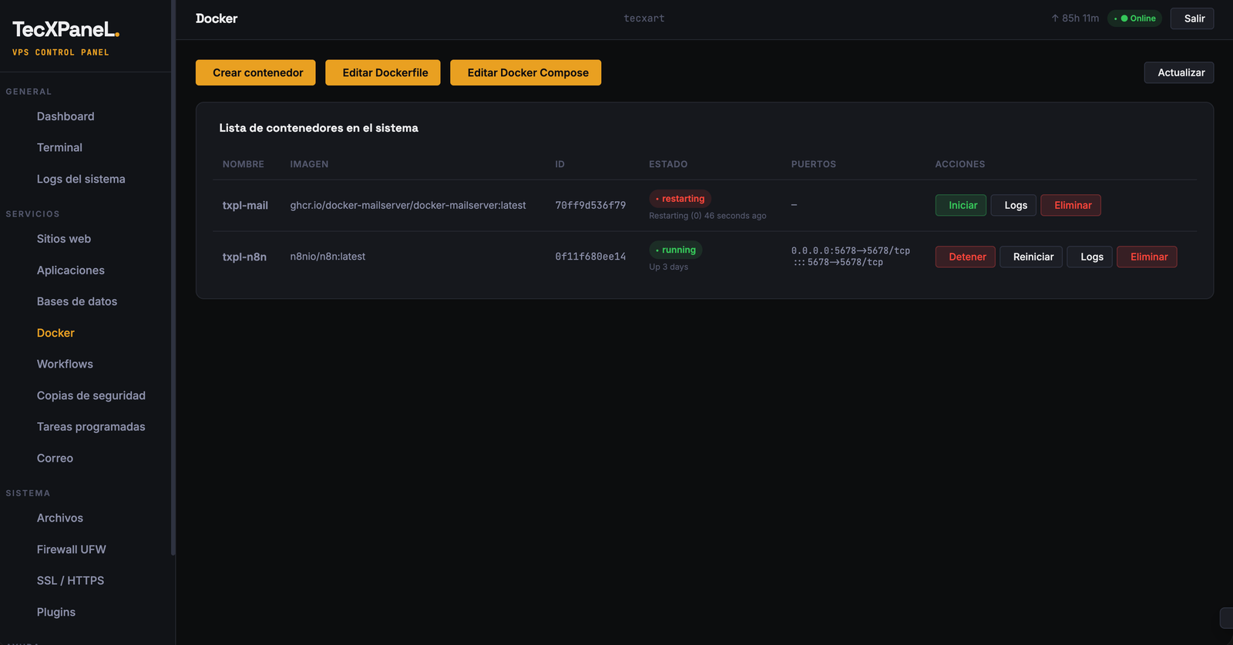Go to Logs del sistema
Screen dimensions: 1233x645
[81, 179]
